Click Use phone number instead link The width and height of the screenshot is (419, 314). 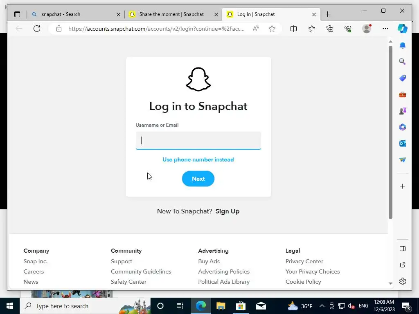198,159
